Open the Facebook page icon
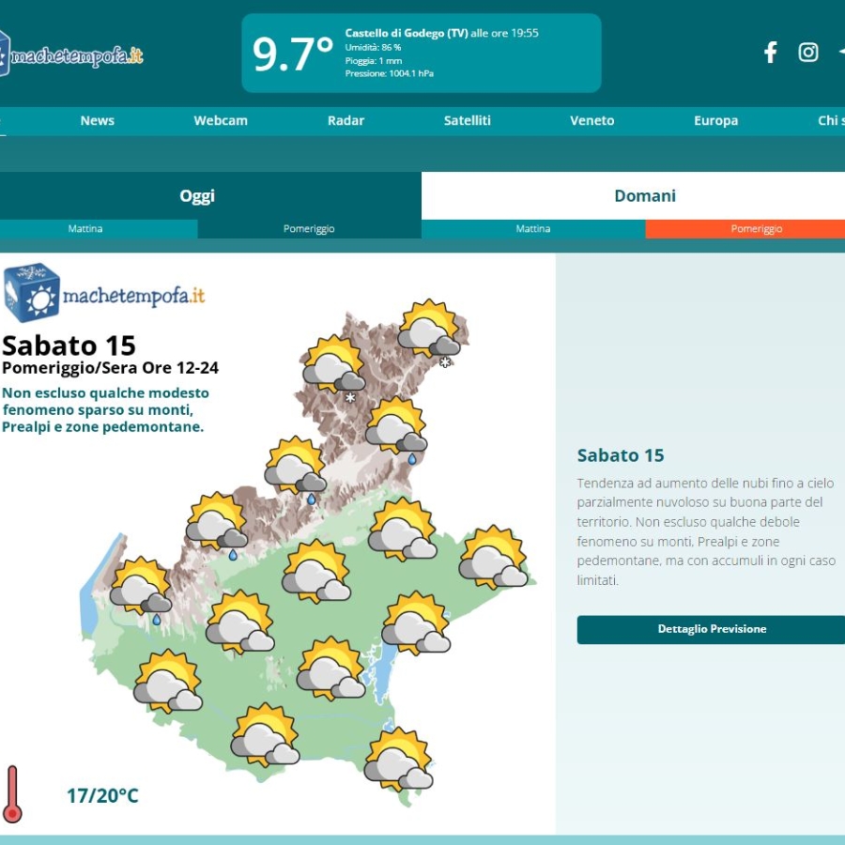 [770, 53]
